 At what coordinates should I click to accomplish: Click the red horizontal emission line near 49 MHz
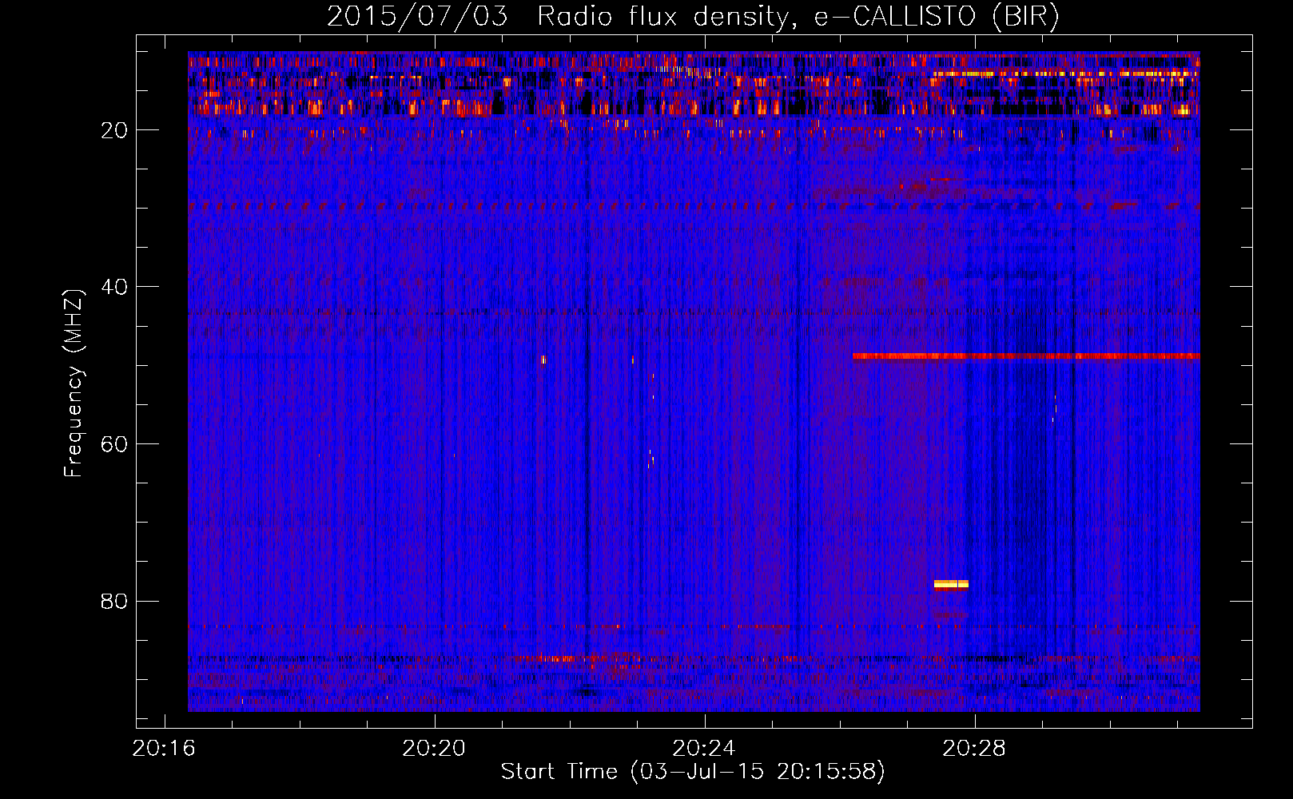coord(1026,356)
